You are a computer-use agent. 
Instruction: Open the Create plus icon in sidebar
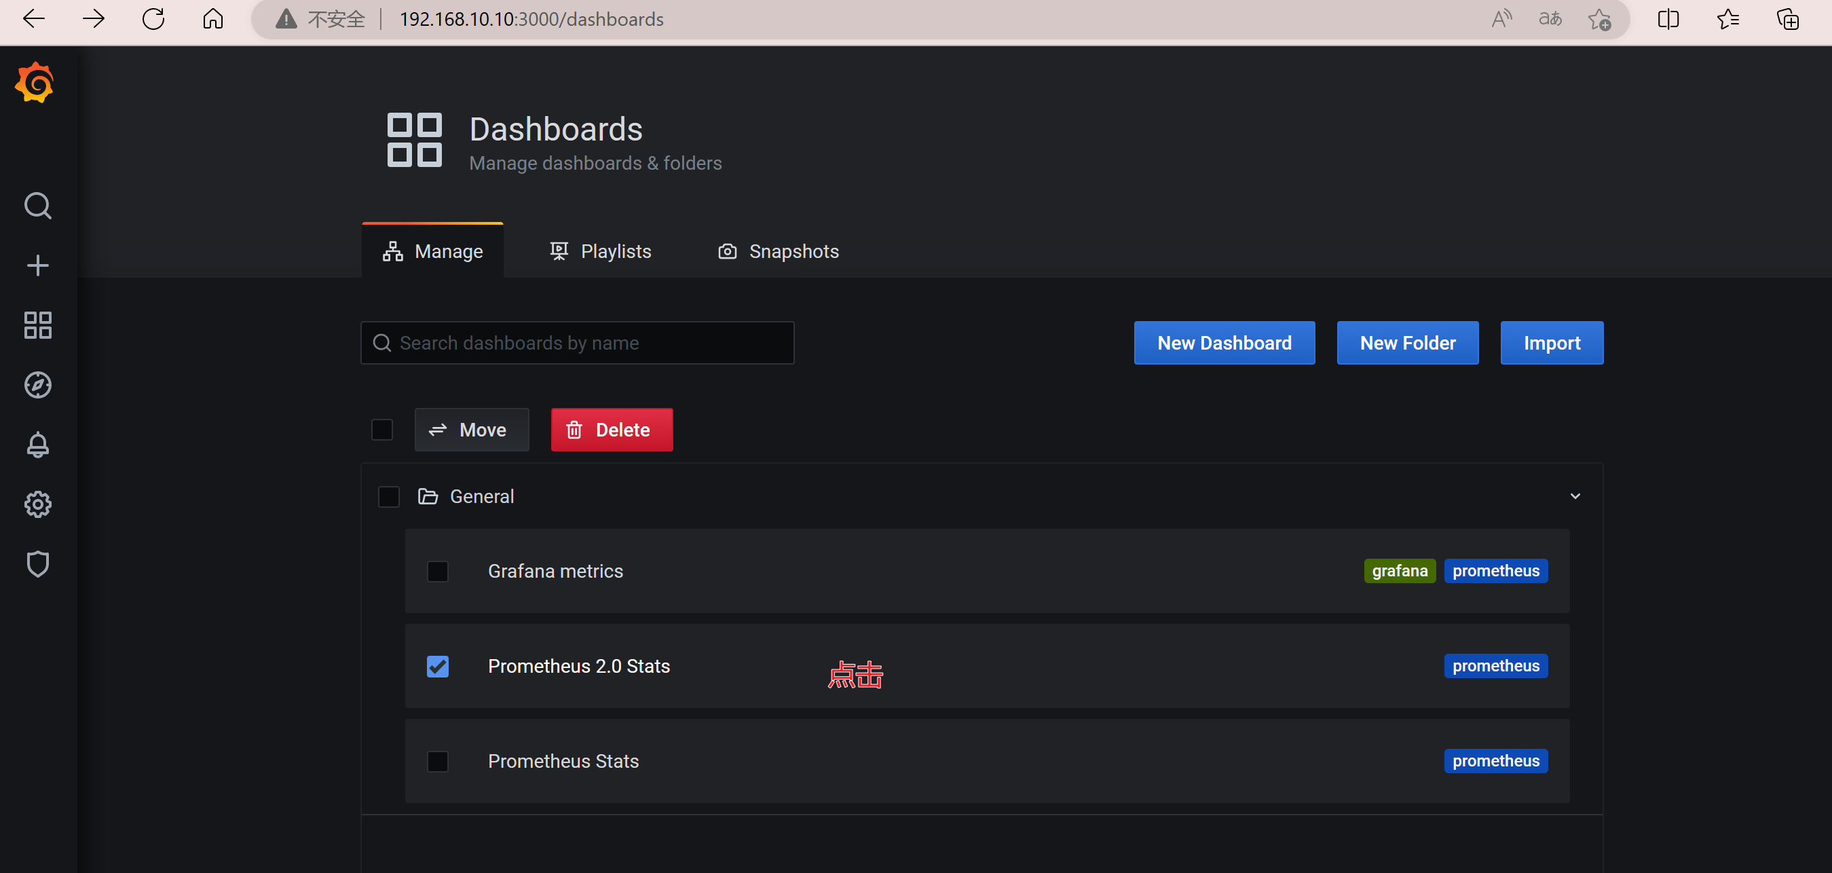(x=38, y=265)
